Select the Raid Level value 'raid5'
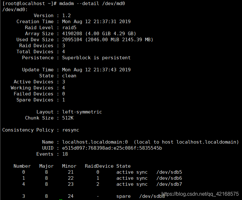 click(x=69, y=28)
